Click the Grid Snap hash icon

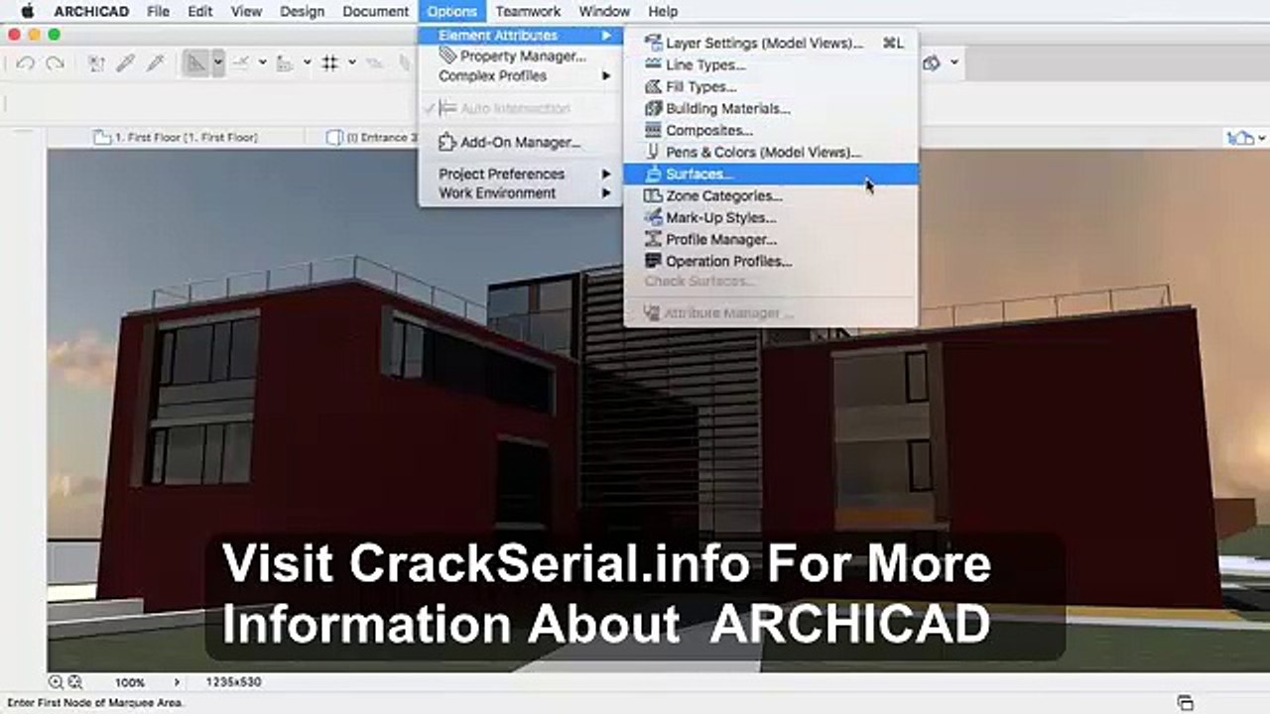coord(330,63)
